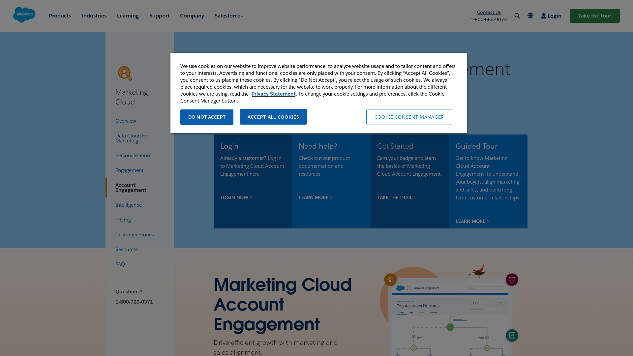Select Pricing in the sidebar

123,220
